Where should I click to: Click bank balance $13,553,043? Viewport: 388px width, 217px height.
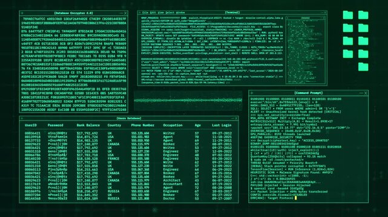pyautogui.click(x=87, y=184)
